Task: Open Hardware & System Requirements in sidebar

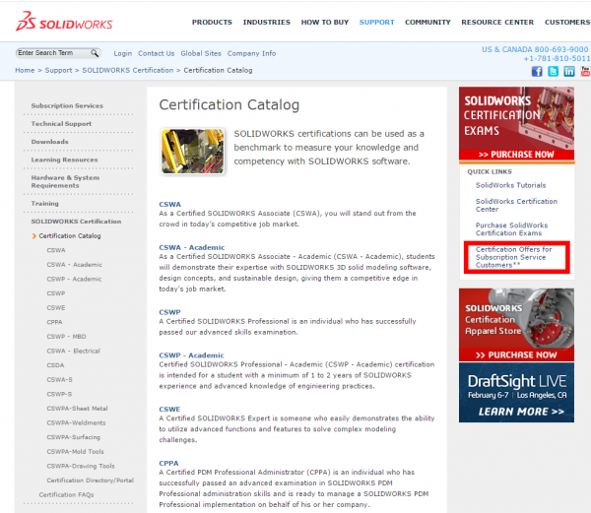Action: pos(65,181)
